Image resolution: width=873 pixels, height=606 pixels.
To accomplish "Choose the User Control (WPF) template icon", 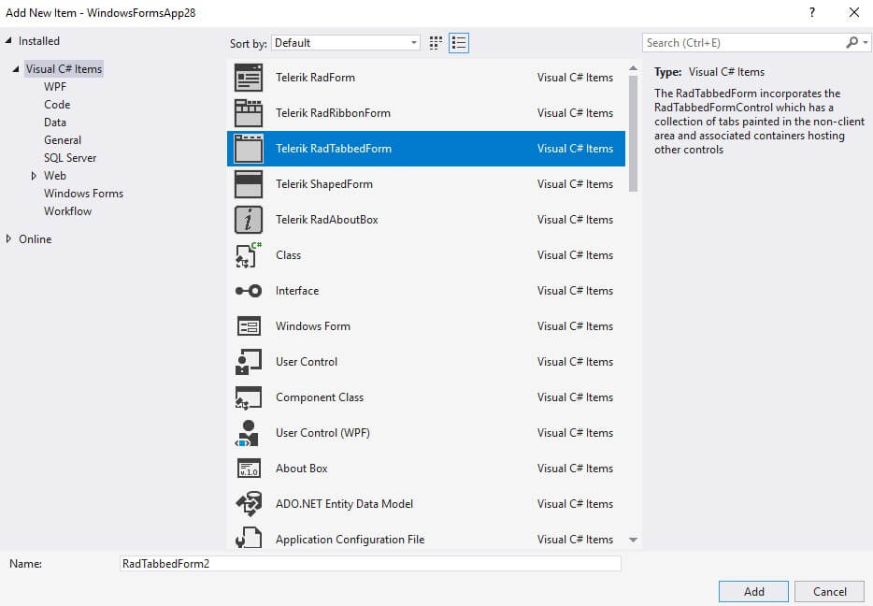I will pos(248,433).
